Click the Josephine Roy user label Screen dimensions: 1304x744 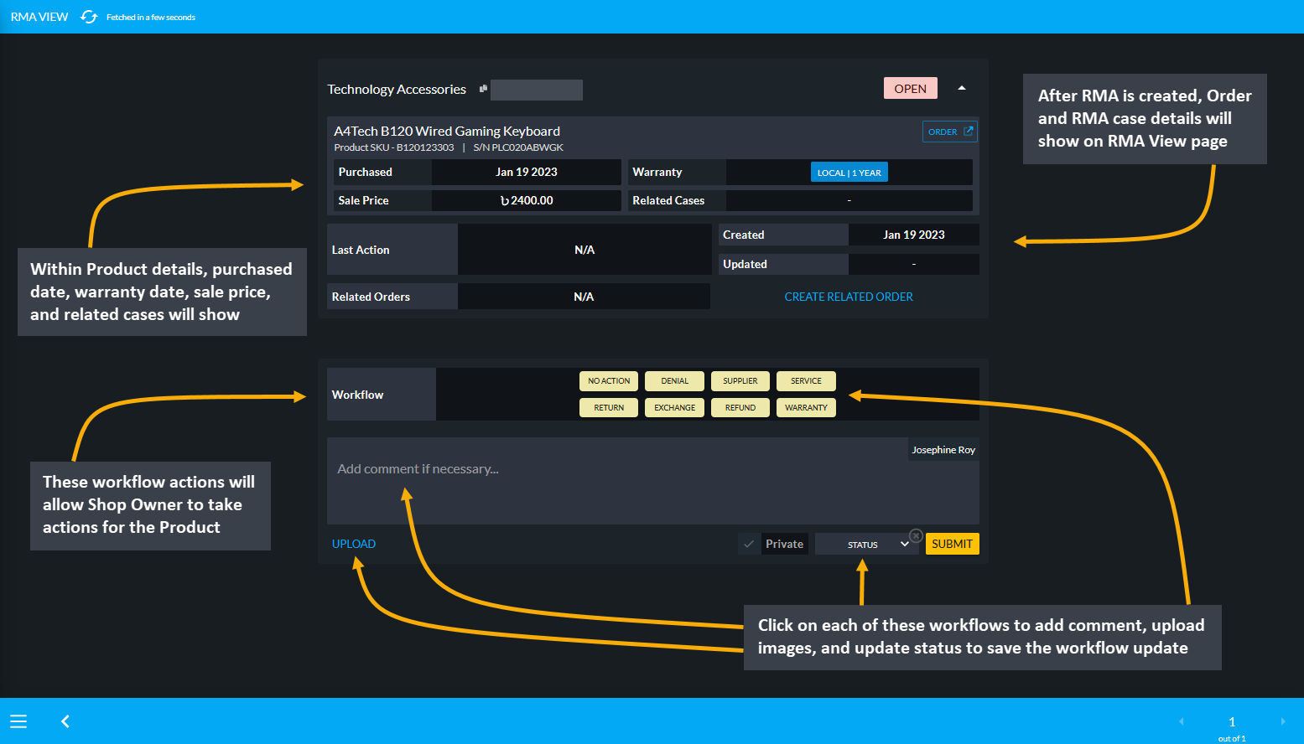(943, 450)
